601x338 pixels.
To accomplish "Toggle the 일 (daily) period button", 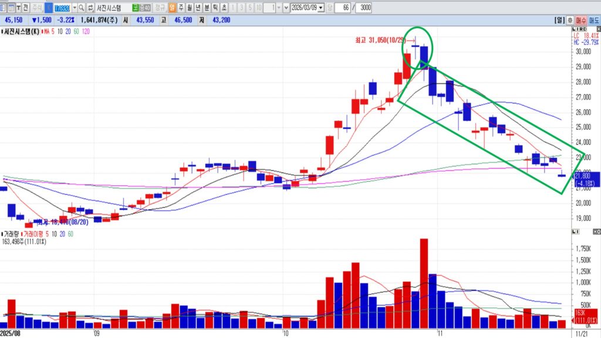I will click(x=171, y=8).
